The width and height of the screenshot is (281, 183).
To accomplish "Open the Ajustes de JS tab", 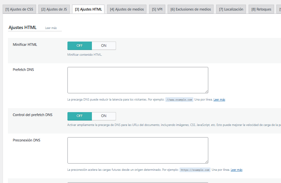I will coord(54,9).
